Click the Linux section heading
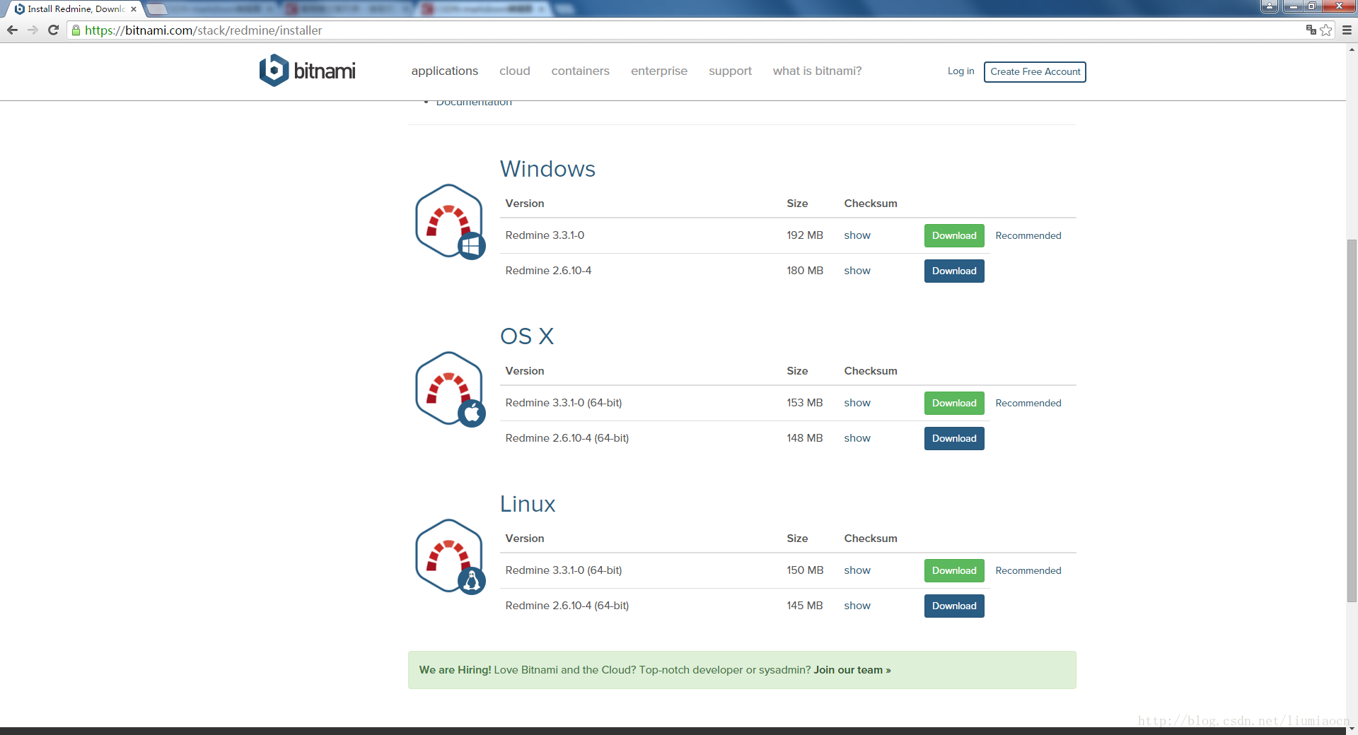 528,504
